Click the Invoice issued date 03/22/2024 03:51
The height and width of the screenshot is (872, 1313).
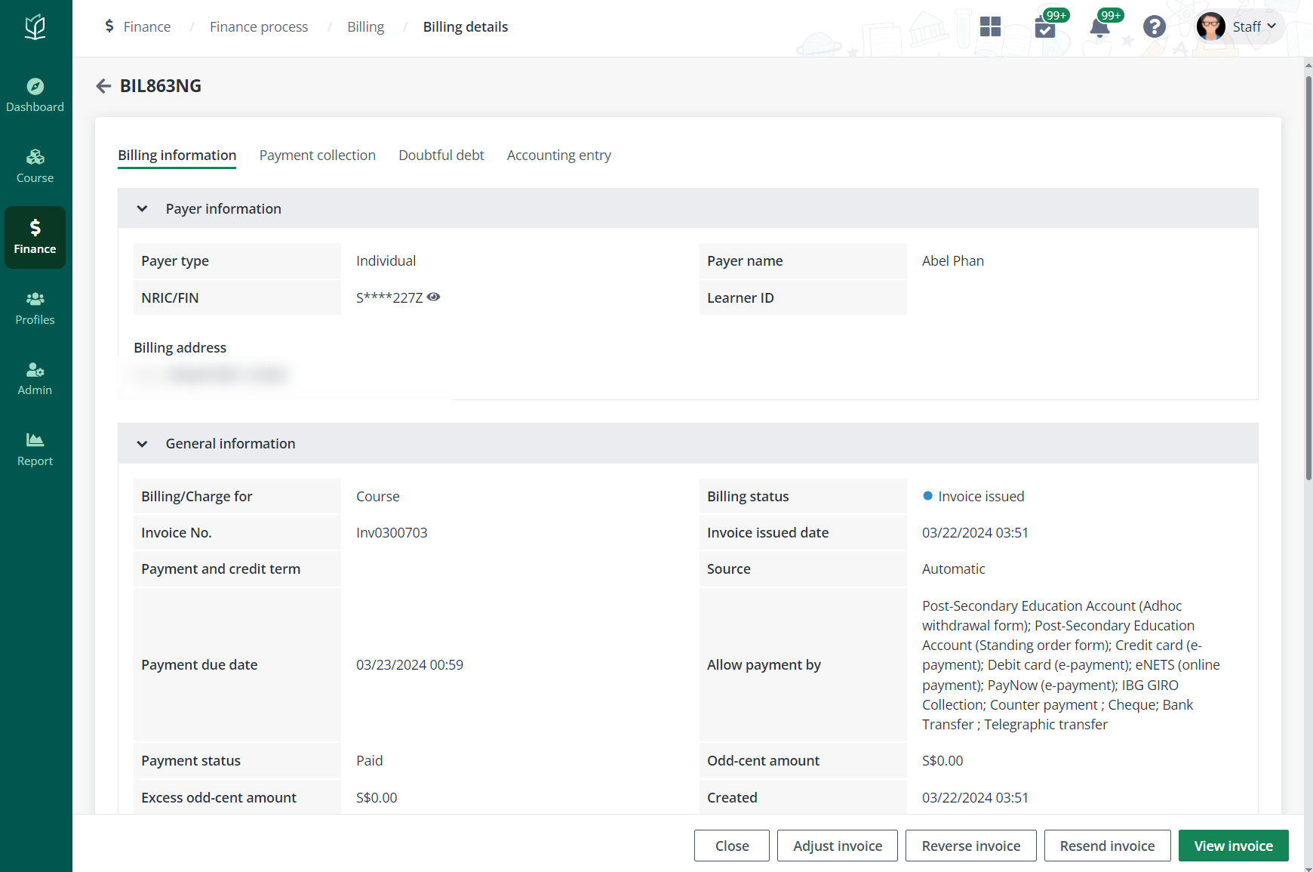tap(975, 533)
